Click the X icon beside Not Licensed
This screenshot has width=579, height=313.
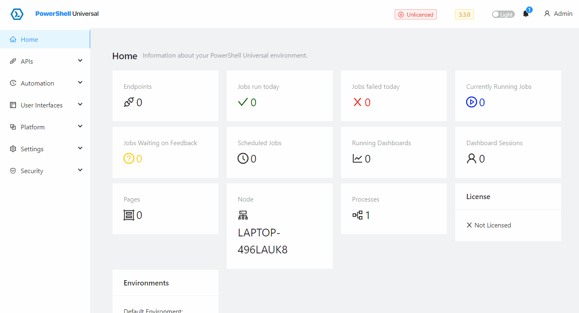469,225
